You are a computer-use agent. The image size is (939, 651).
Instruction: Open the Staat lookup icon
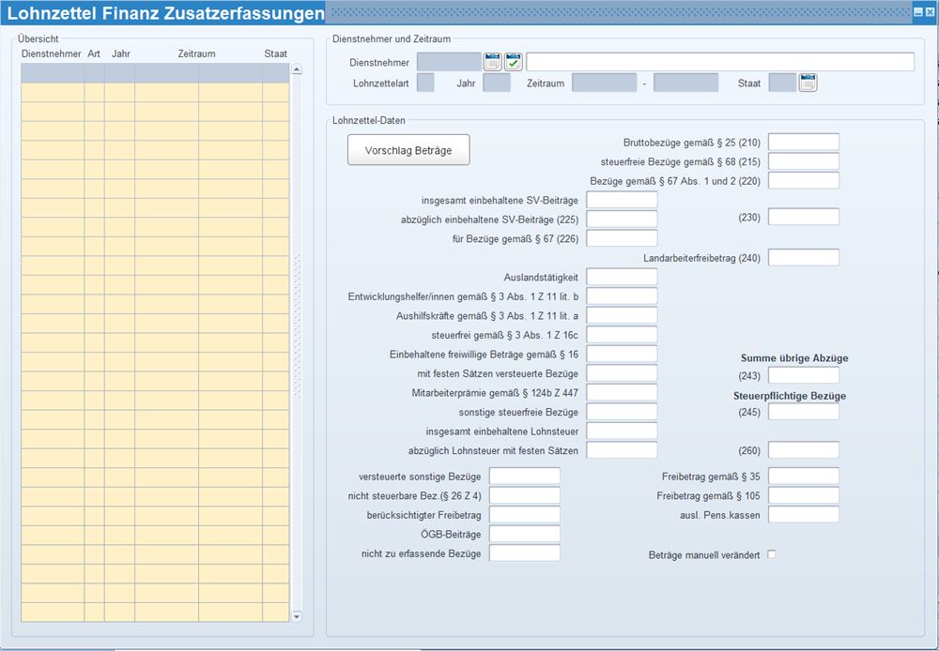tap(808, 83)
